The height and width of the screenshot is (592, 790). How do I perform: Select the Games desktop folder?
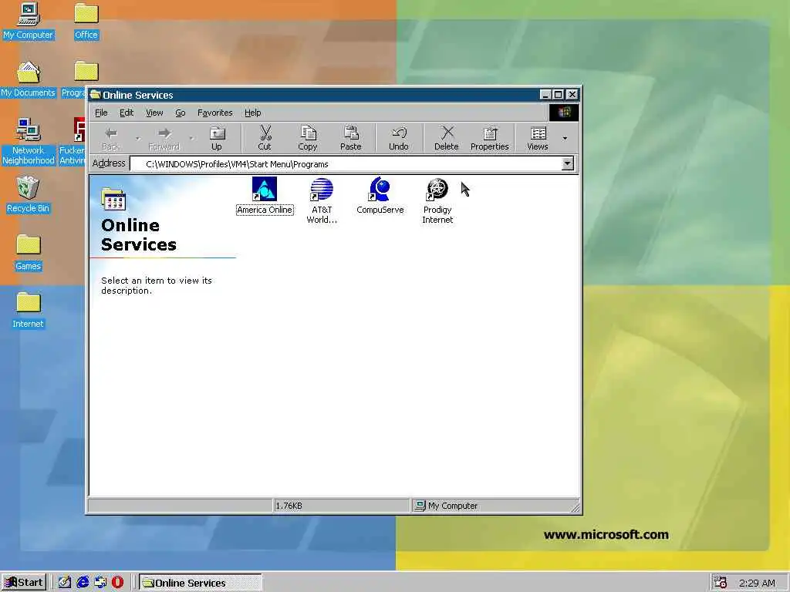(x=29, y=253)
